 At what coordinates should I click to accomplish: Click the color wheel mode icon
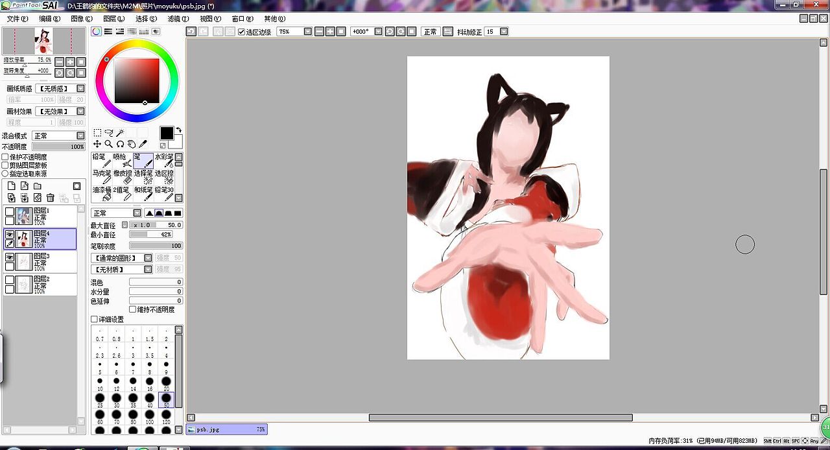pos(96,31)
